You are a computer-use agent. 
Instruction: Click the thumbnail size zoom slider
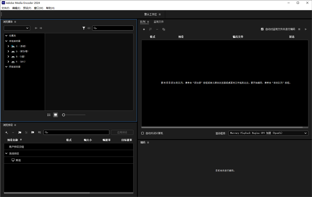coord(74,115)
